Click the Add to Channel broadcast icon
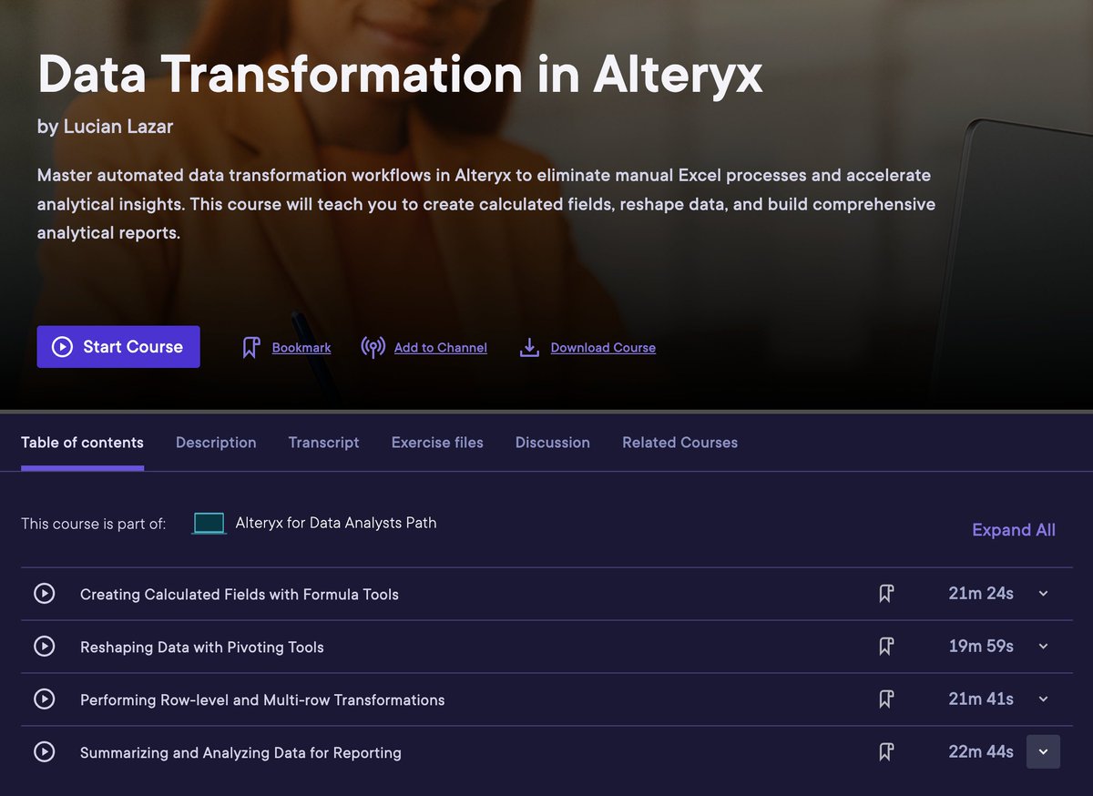This screenshot has height=796, width=1093. pyautogui.click(x=373, y=347)
